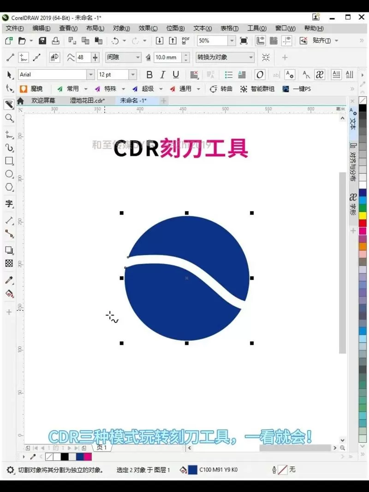Image resolution: width=369 pixels, height=492 pixels.
Task: Import a file
Action: pos(160,41)
